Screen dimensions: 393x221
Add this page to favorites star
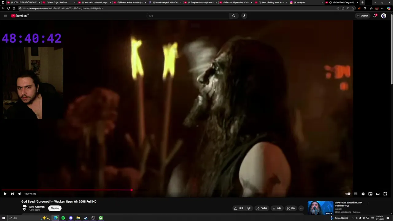[353, 8]
